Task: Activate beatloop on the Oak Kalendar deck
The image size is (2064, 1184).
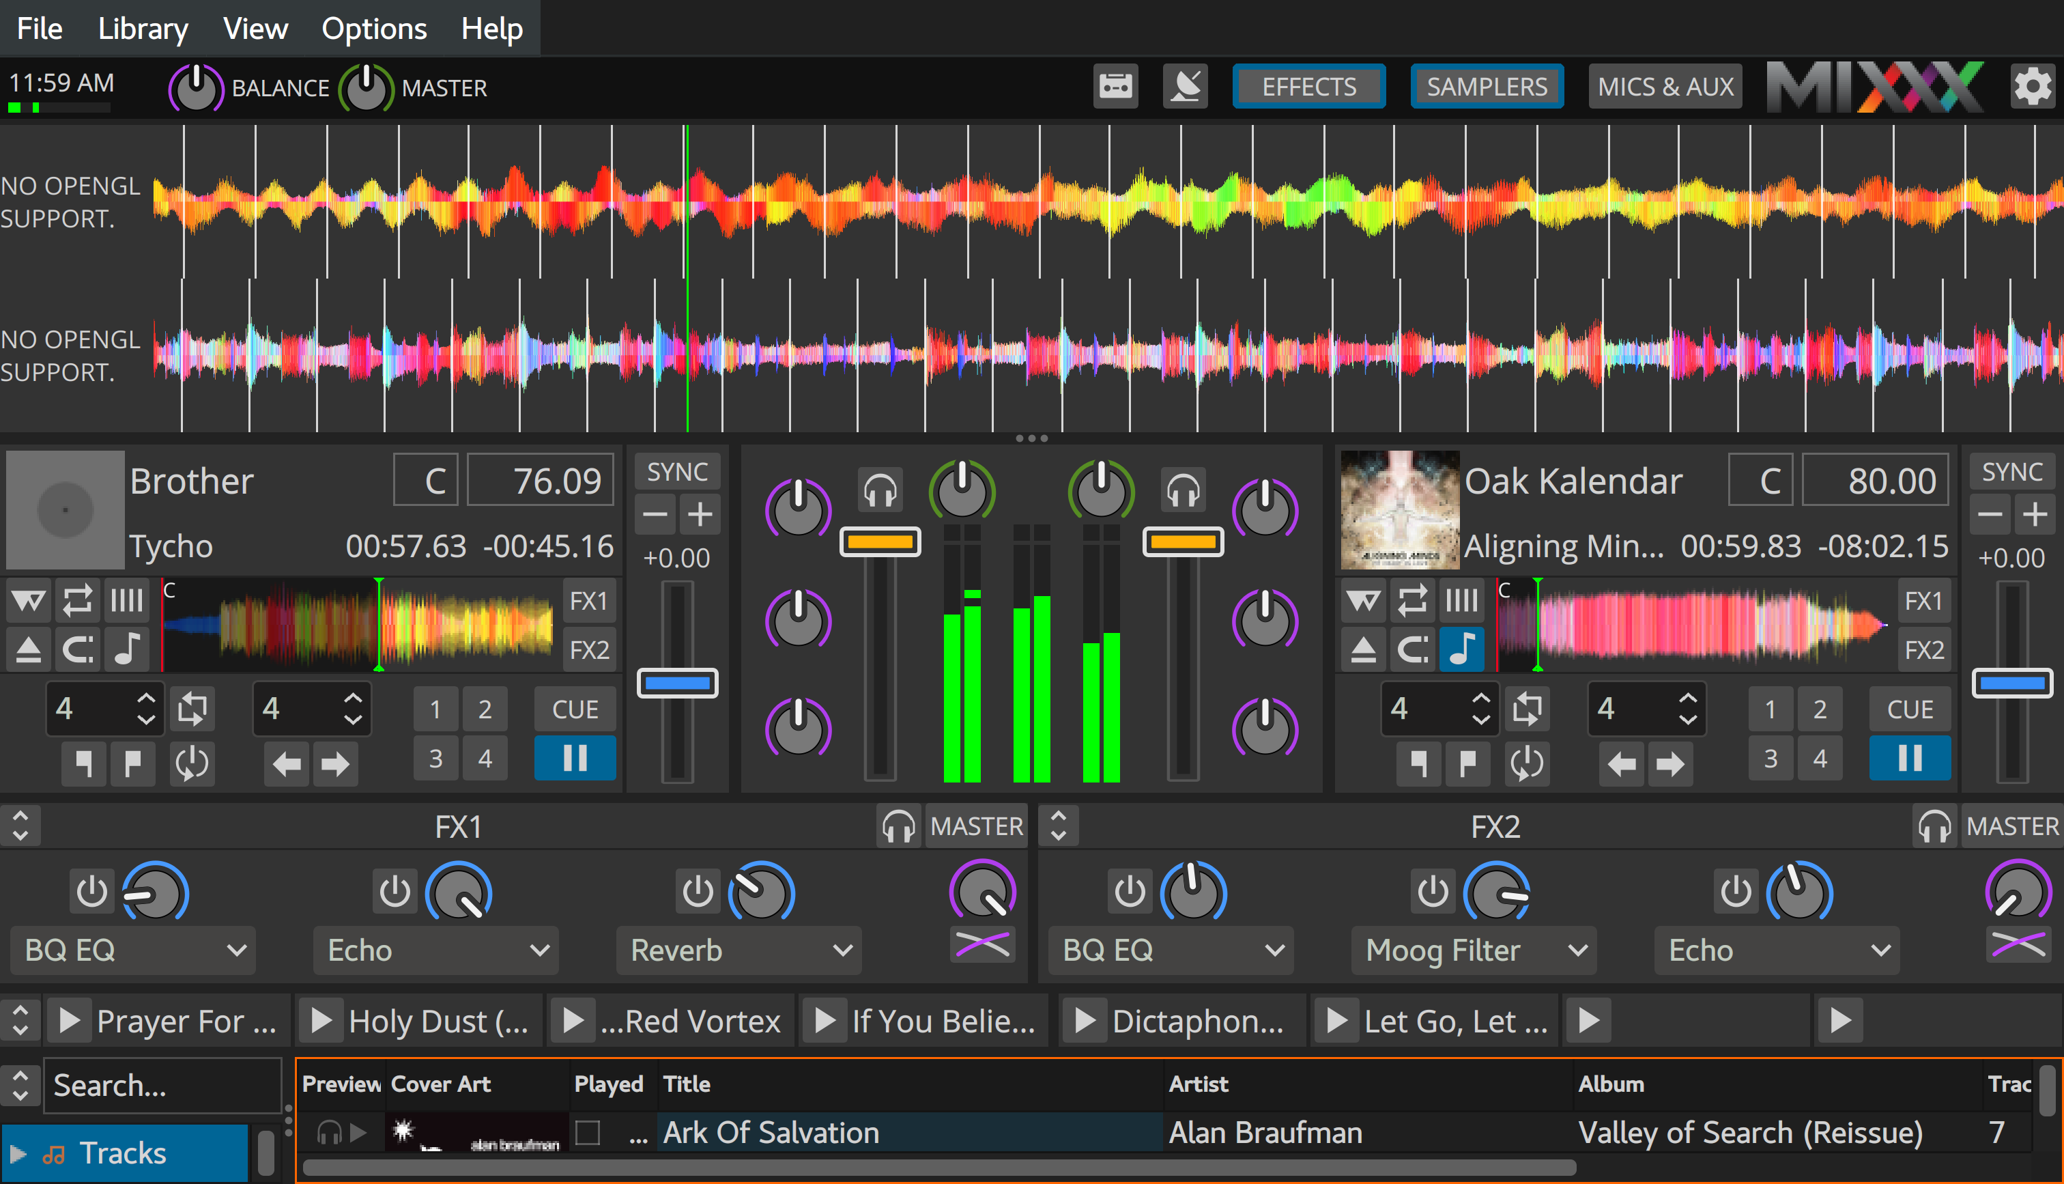Action: (x=1528, y=709)
